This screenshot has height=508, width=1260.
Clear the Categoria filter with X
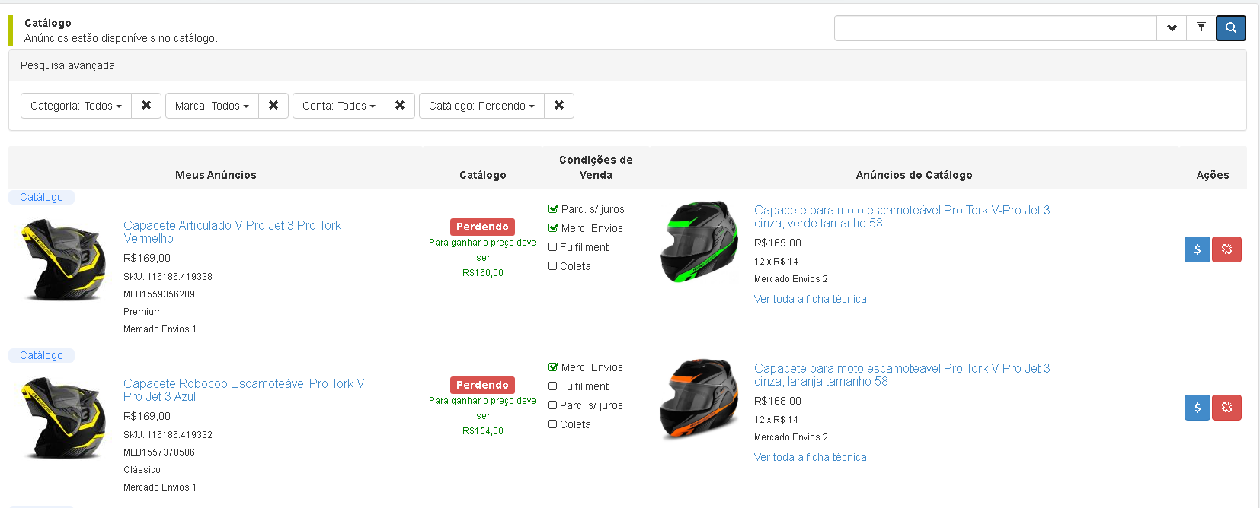tap(146, 106)
